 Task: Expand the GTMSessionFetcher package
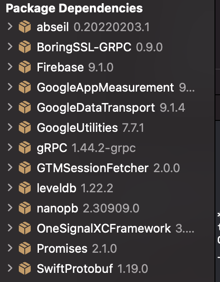[x=10, y=168]
